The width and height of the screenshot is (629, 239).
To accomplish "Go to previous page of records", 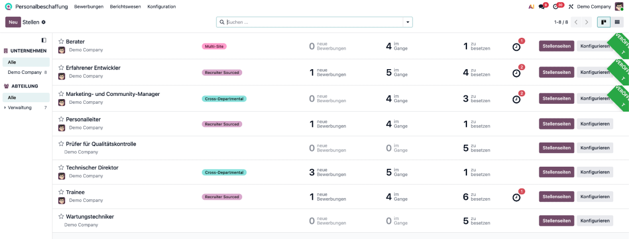I will (x=576, y=22).
